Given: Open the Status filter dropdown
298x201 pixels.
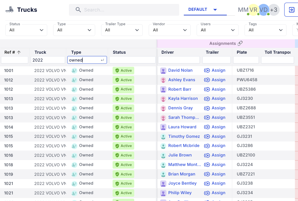Looking at the screenshot, I should (x=26, y=30).
